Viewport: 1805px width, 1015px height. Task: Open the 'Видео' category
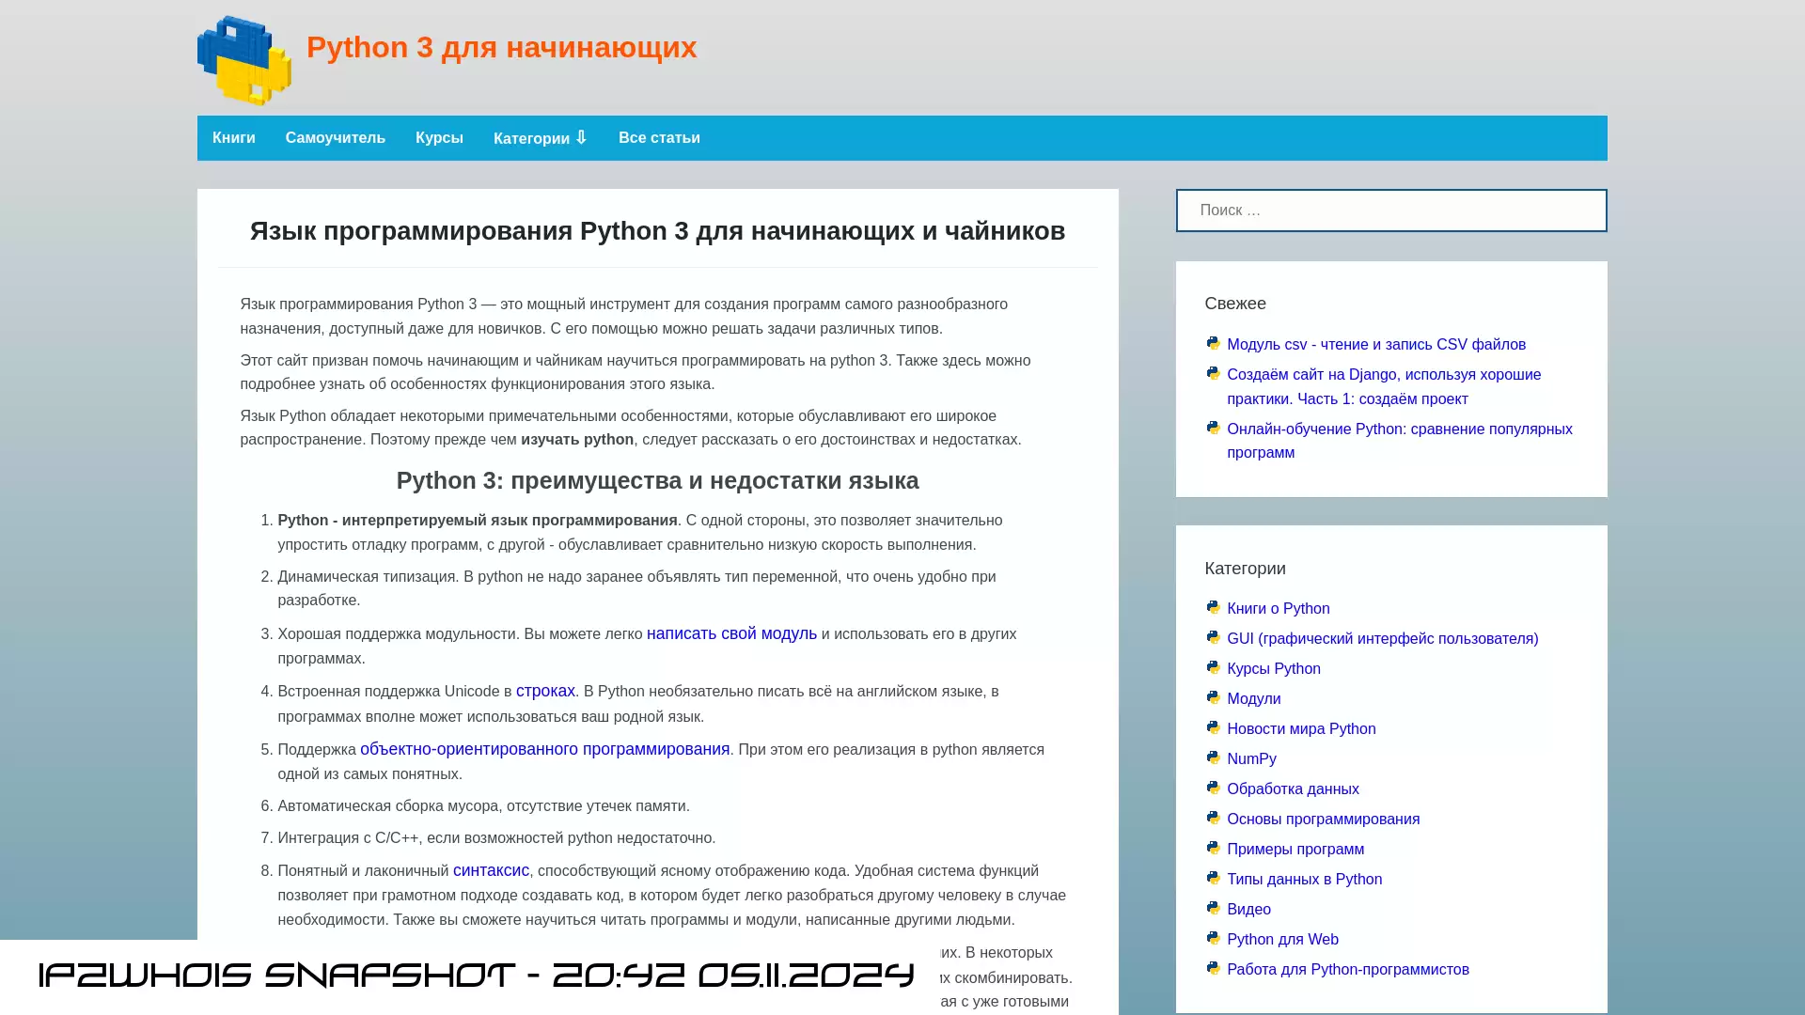[x=1249, y=910]
